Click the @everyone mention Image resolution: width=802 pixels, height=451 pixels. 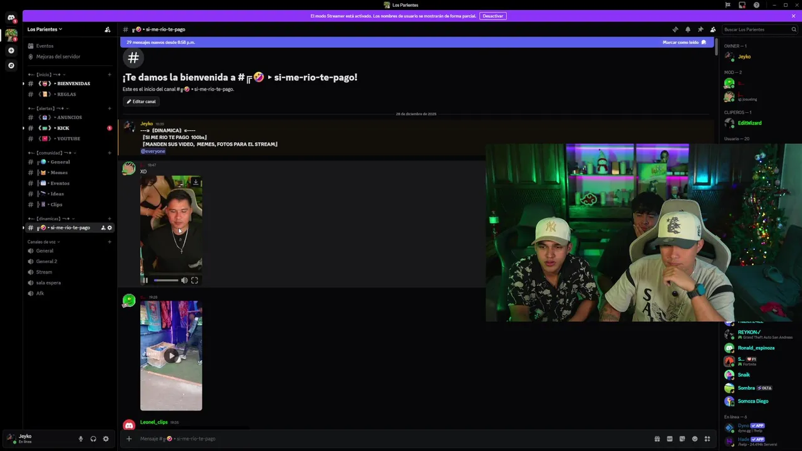click(153, 152)
